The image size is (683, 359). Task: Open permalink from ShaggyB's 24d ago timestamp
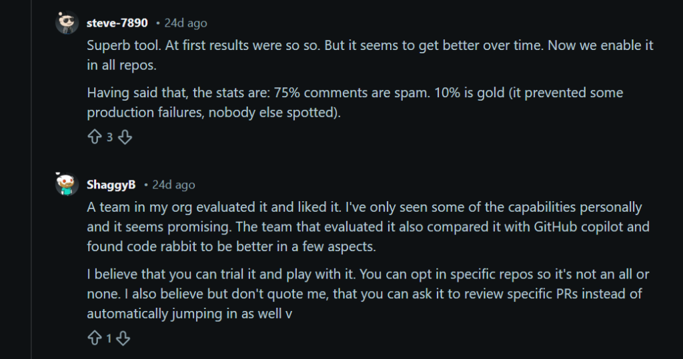(174, 184)
